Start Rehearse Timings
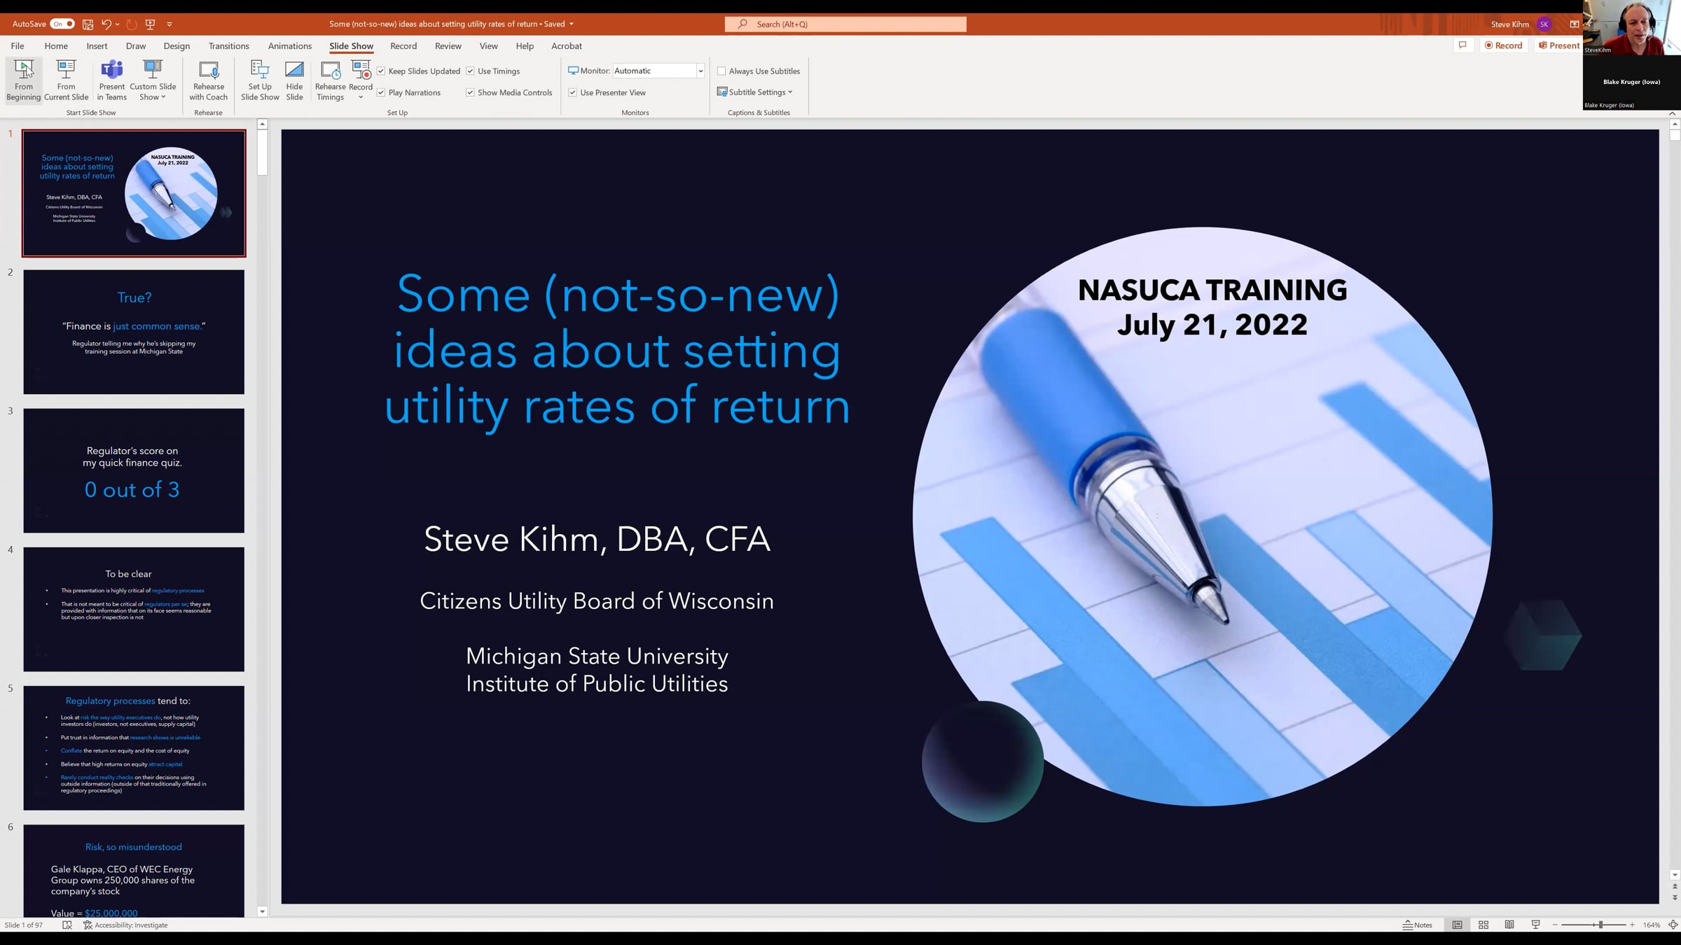 330,80
